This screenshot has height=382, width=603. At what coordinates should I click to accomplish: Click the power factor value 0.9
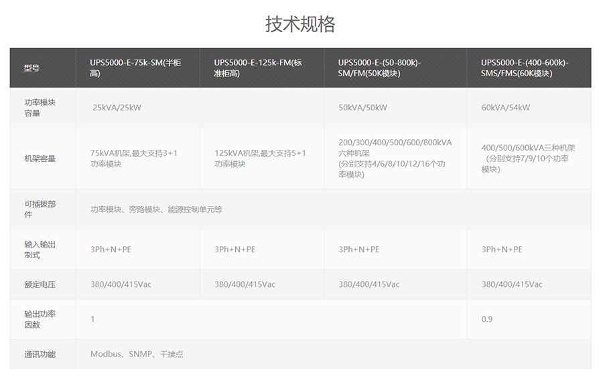[x=487, y=319]
